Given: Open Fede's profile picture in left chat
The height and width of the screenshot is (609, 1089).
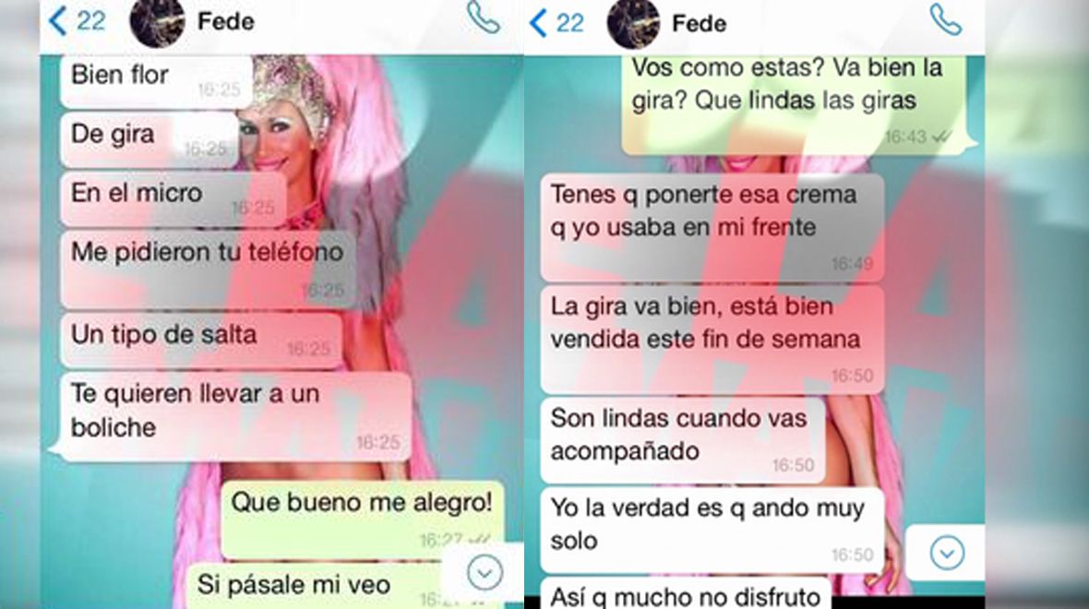Looking at the screenshot, I should click(x=157, y=22).
